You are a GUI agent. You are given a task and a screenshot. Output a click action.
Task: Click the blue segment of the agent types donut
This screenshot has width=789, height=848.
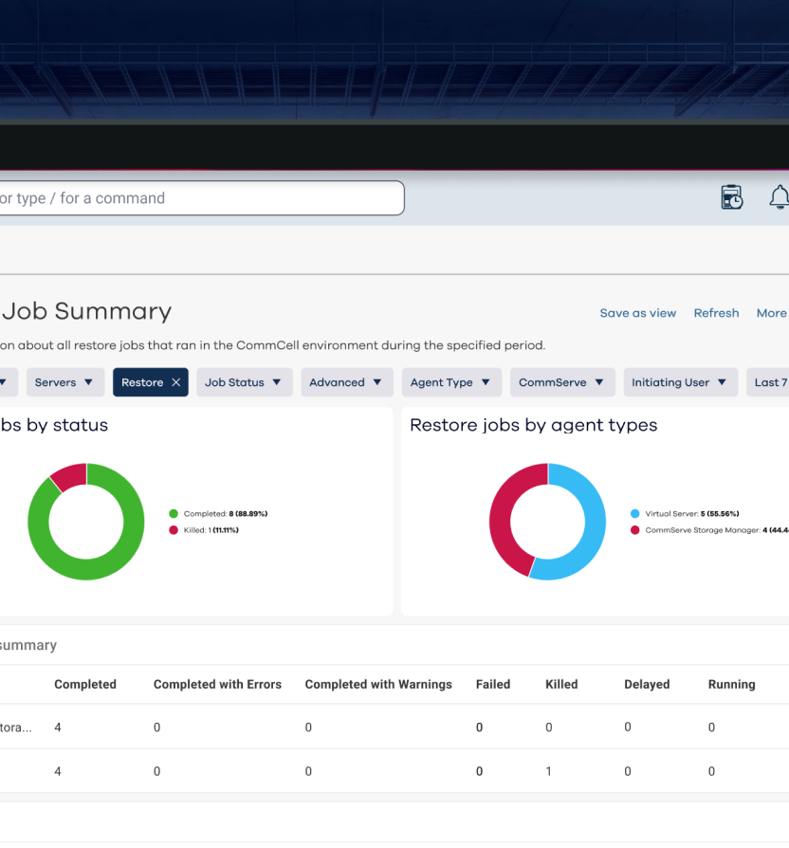click(x=590, y=531)
